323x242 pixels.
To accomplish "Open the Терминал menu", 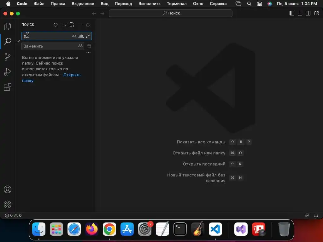I will pyautogui.click(x=177, y=3).
